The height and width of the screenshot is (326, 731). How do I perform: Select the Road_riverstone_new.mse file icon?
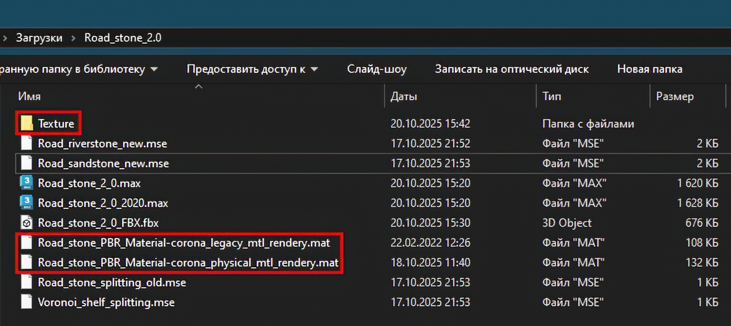pyautogui.click(x=27, y=143)
